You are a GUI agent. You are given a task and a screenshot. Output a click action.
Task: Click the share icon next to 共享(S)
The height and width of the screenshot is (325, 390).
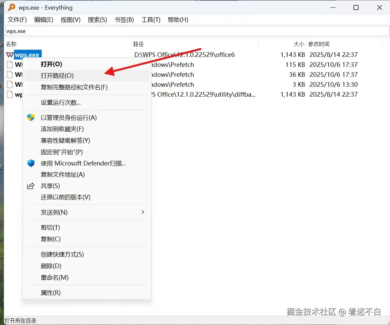point(31,186)
